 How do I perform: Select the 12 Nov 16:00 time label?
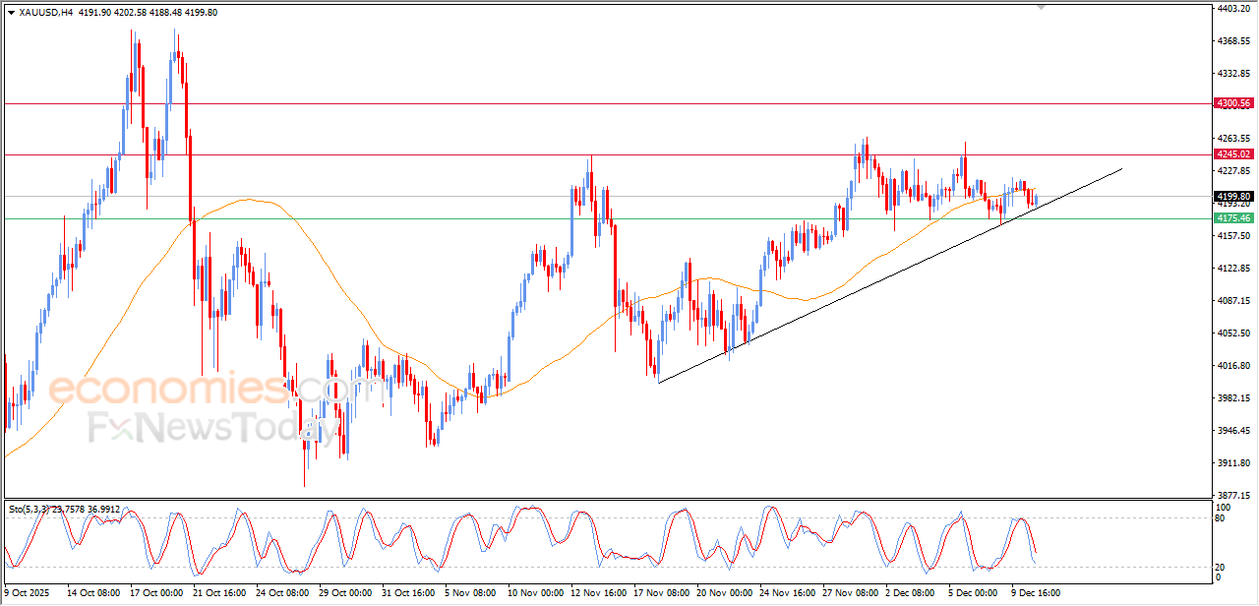tap(599, 593)
